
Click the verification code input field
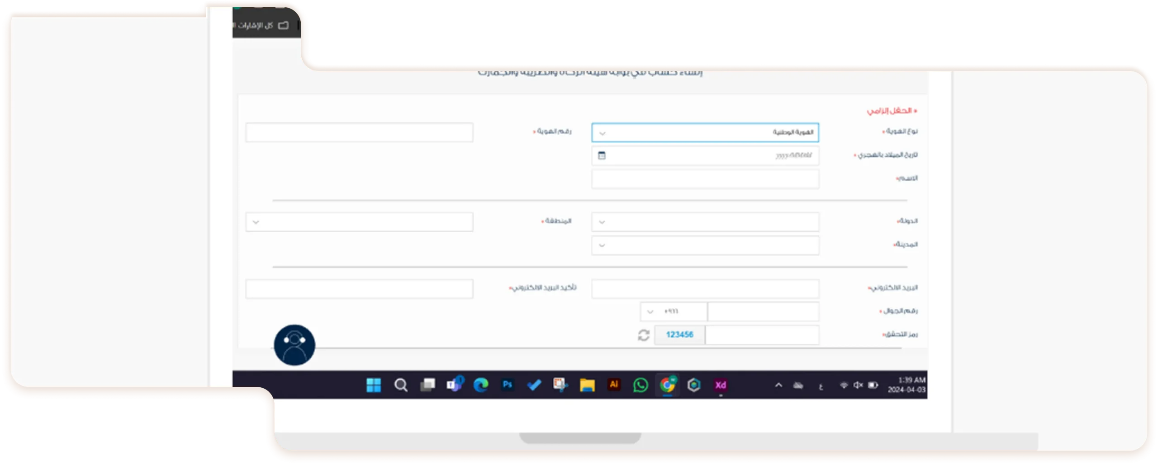pos(762,335)
